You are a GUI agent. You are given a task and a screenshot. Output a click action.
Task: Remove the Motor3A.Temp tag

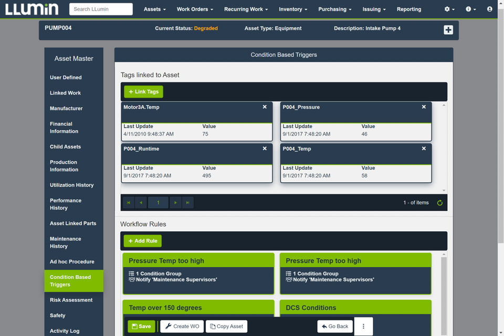pyautogui.click(x=265, y=107)
